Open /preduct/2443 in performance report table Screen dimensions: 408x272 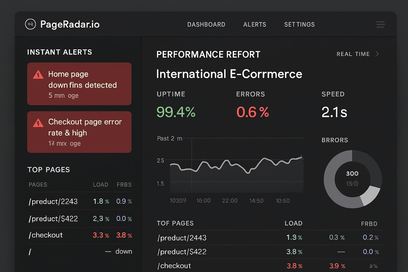[182, 238]
